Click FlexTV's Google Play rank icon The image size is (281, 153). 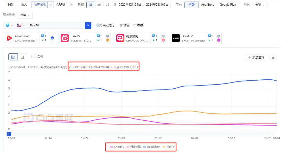click(x=98, y=40)
